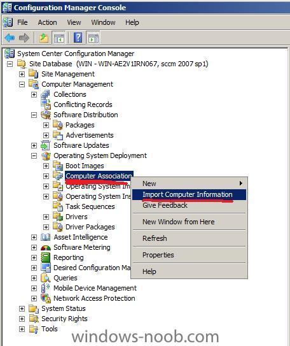
Task: Click the Forward arrow toolbar icon
Action: click(x=24, y=38)
